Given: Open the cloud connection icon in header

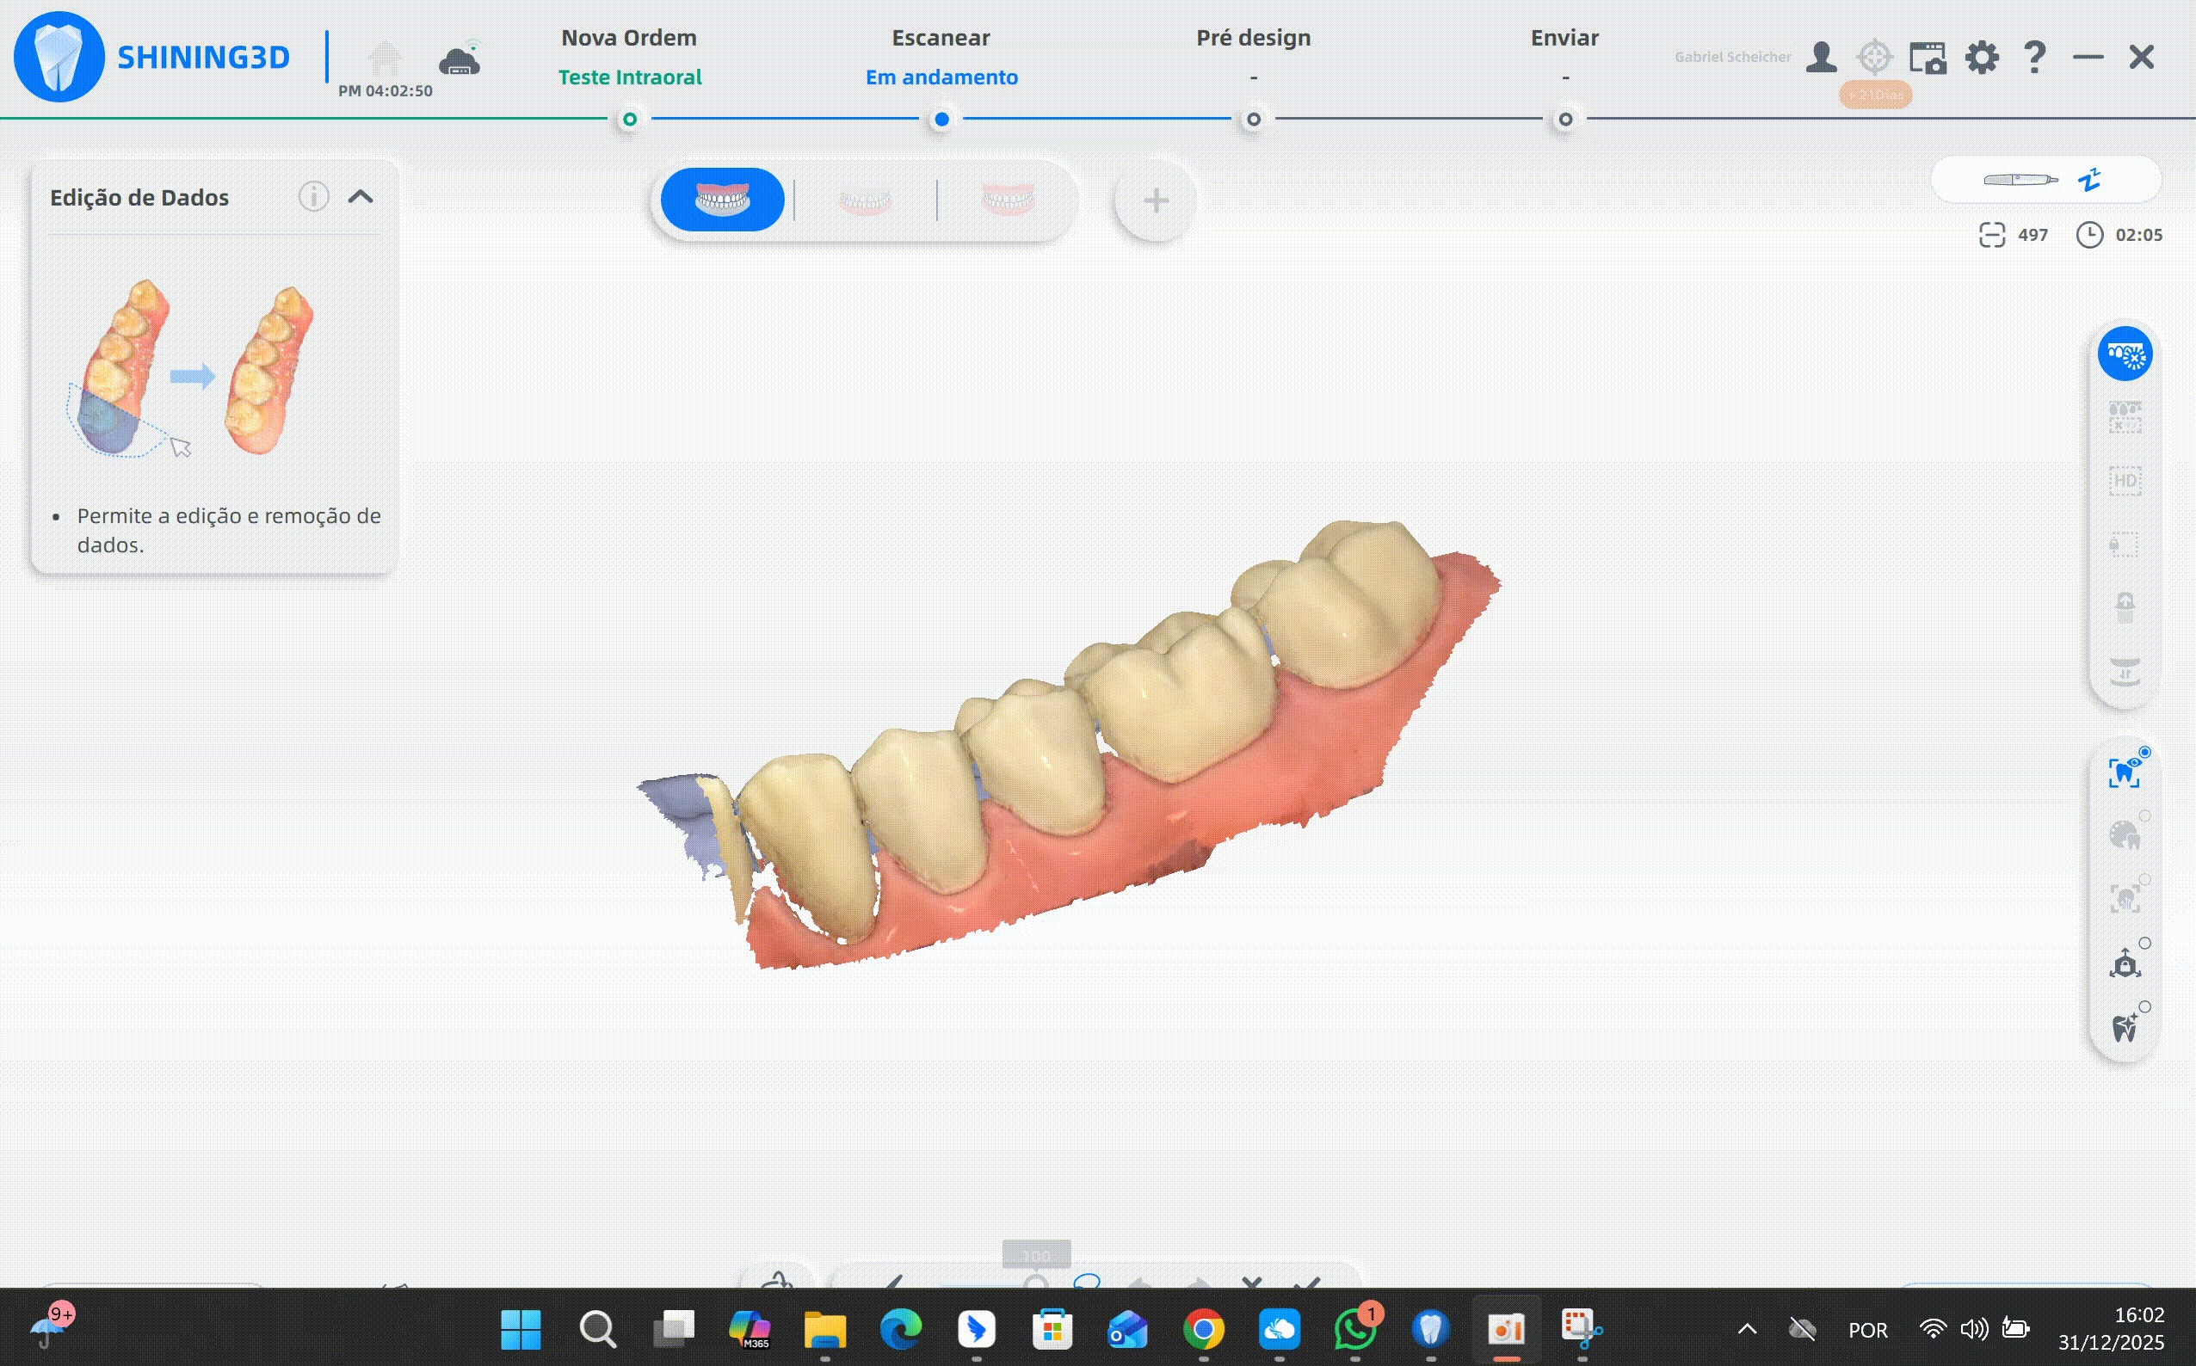Looking at the screenshot, I should pos(460,60).
